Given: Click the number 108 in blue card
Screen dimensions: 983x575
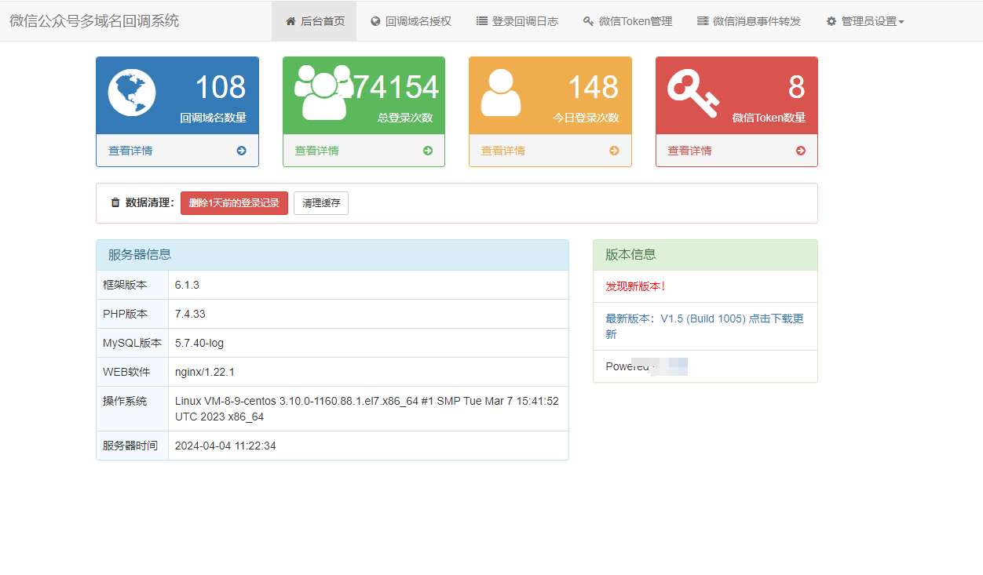Looking at the screenshot, I should (x=221, y=87).
